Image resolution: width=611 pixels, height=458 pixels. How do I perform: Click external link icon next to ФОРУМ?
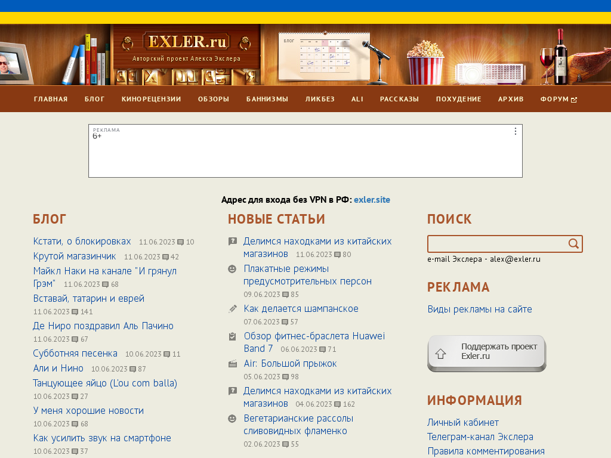(x=574, y=100)
